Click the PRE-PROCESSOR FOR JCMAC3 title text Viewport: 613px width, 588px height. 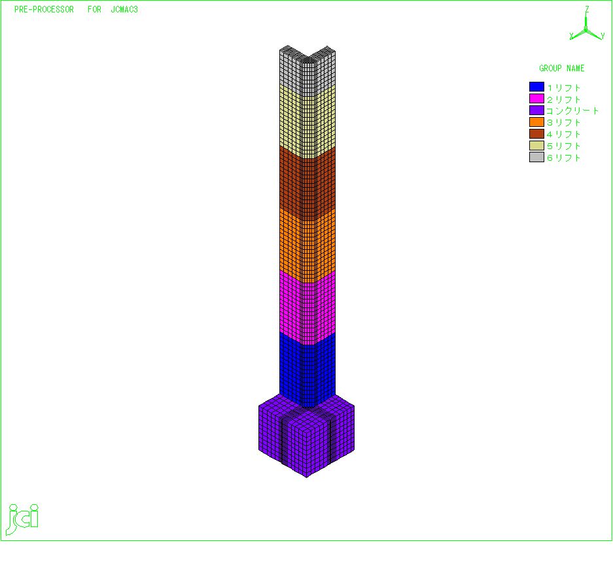click(x=77, y=9)
